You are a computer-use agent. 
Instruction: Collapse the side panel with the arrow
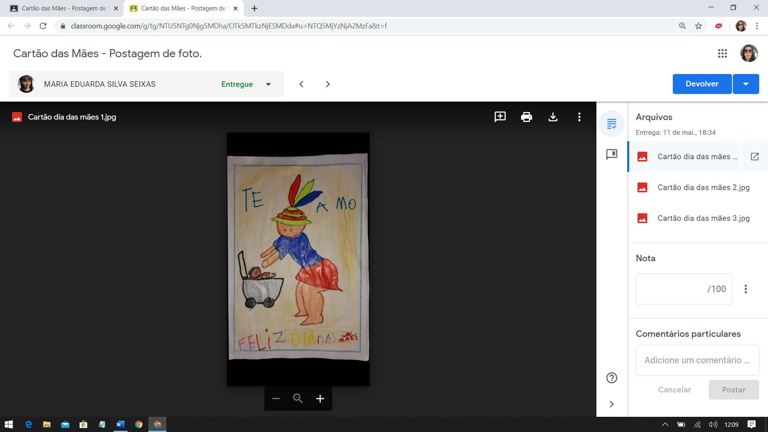(612, 404)
